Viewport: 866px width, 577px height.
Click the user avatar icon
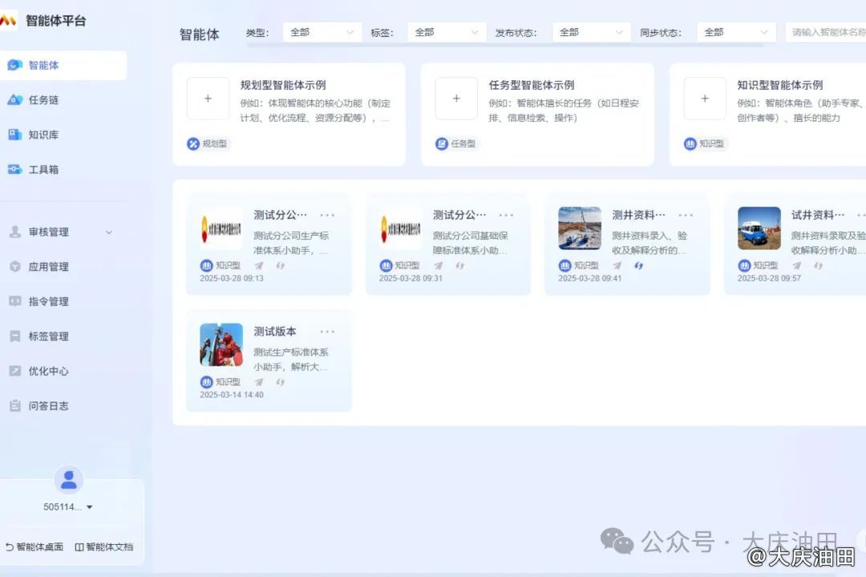coord(68,480)
